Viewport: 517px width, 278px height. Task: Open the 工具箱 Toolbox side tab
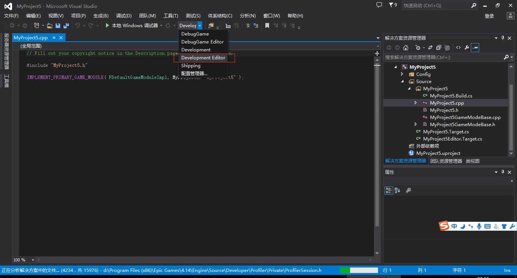tap(6, 81)
